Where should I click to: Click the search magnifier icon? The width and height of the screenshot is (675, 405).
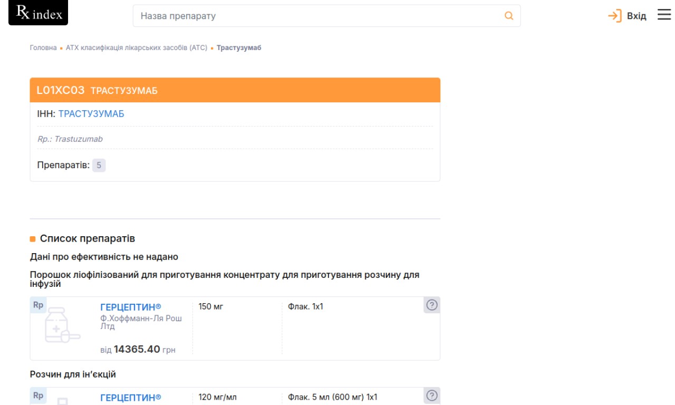point(509,16)
